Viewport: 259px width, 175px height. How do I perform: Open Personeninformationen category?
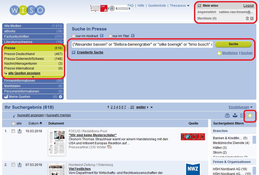tap(33, 91)
